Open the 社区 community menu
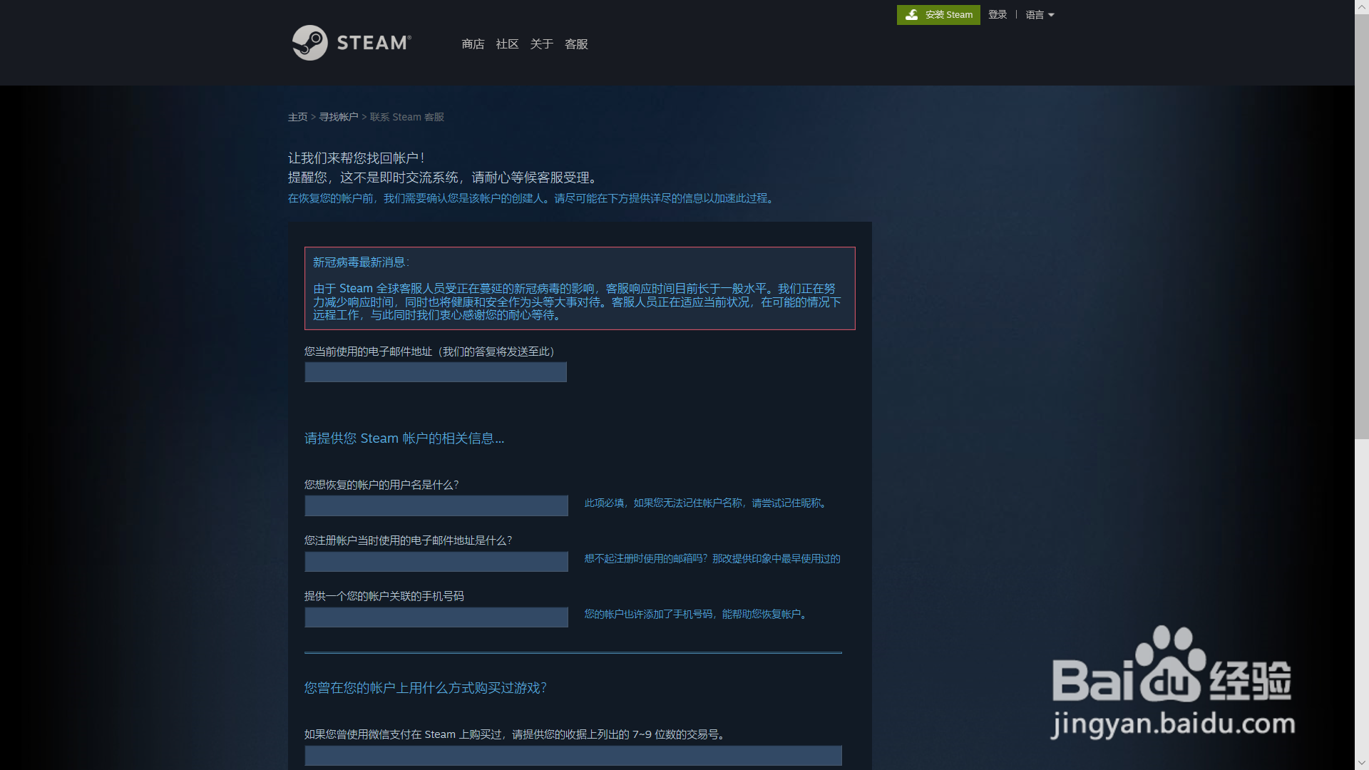Screen dimensions: 1369x770 click(x=507, y=44)
